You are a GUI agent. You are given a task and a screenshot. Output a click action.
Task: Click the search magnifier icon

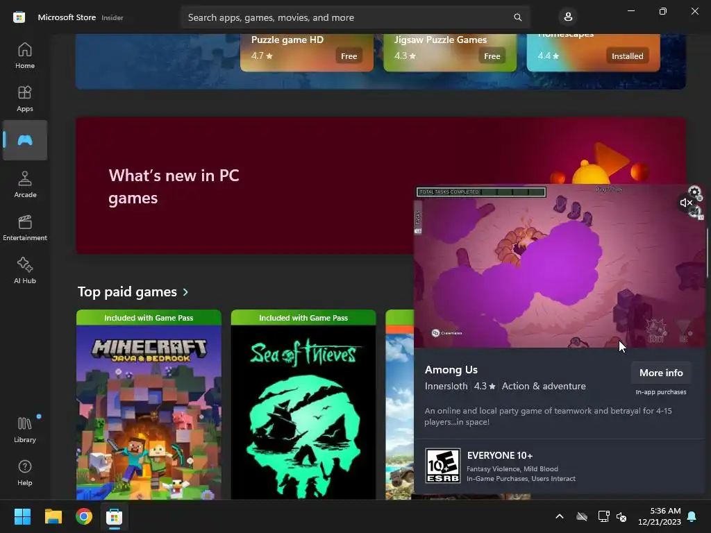(x=517, y=17)
